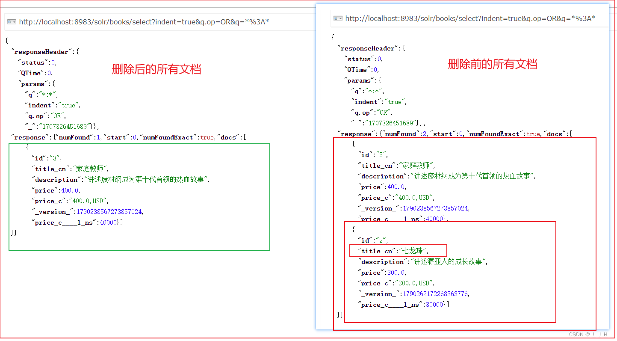
Task: Click description 讲述废材纲成为第十代首领 in left panel
Action: 145,180
